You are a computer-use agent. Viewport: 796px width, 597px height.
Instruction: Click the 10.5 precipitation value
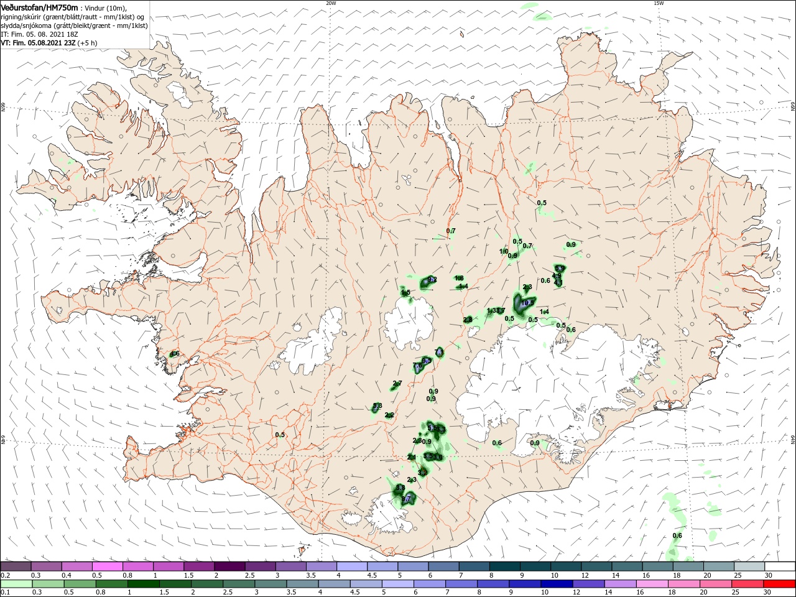[527, 303]
